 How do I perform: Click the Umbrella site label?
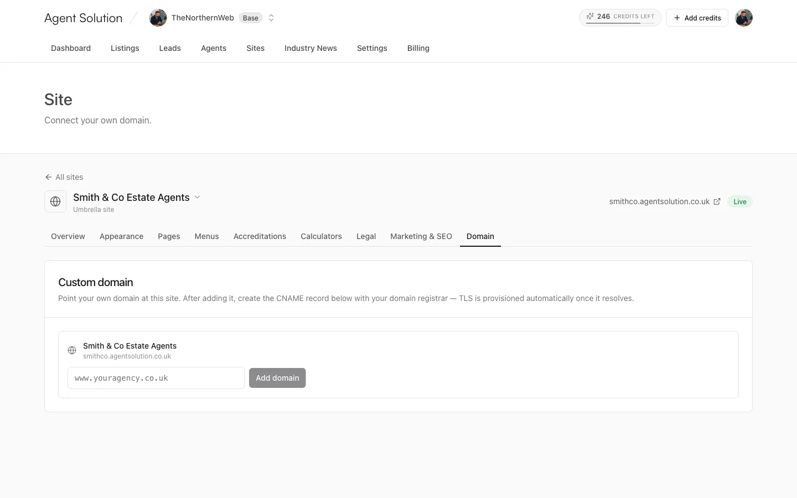tap(94, 210)
